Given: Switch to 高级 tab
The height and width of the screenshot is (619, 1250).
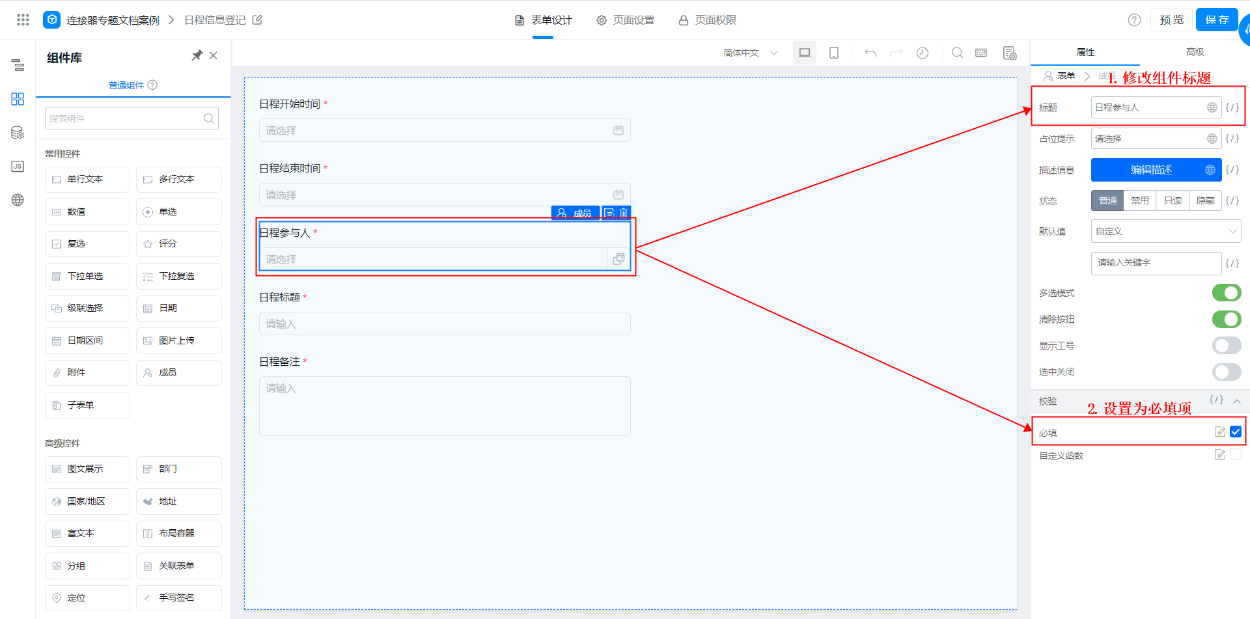Looking at the screenshot, I should tap(1195, 52).
